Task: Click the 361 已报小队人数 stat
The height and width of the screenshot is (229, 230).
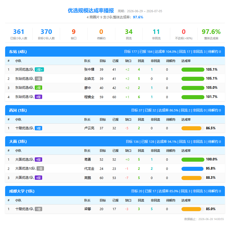Action: coord(19,34)
